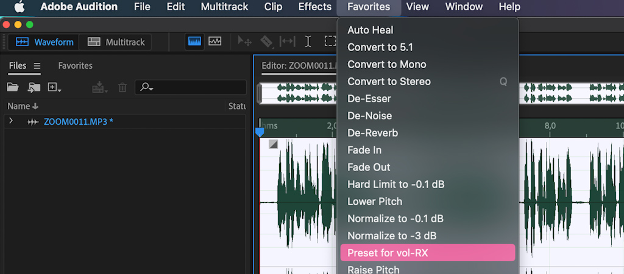Open the New File dropdown
The width and height of the screenshot is (624, 274).
(x=54, y=88)
